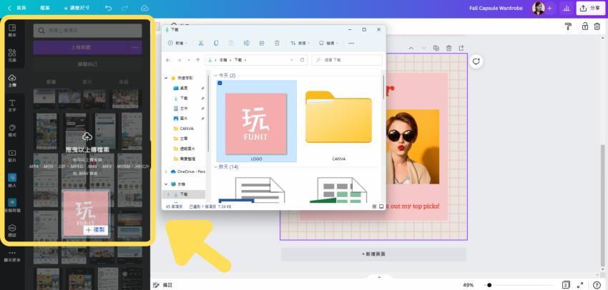Open the Text tool in Canva sidebar

(x=12, y=105)
